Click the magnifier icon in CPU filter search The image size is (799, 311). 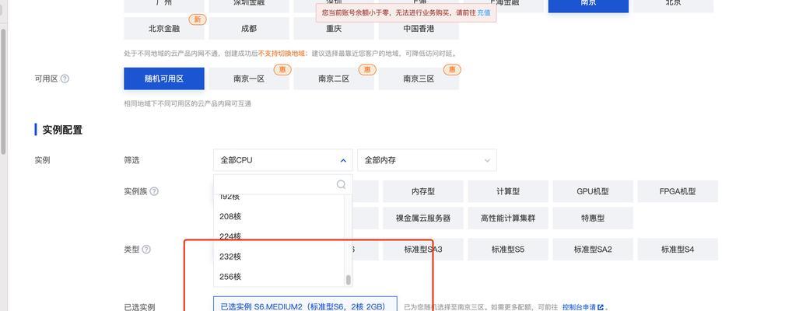[x=342, y=184]
